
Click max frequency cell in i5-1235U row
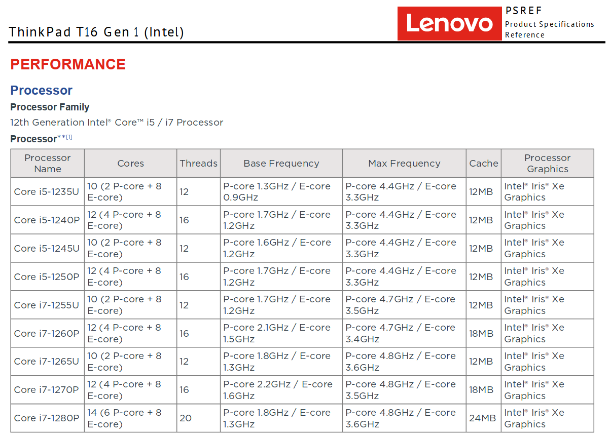pos(404,192)
